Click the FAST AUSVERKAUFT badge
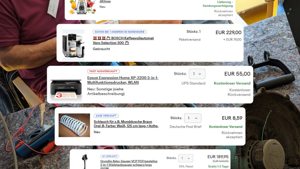This screenshot has height=169, width=300. [x=103, y=71]
